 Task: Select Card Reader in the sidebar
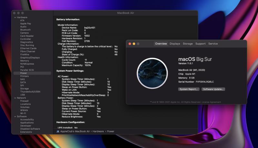point(27,36)
